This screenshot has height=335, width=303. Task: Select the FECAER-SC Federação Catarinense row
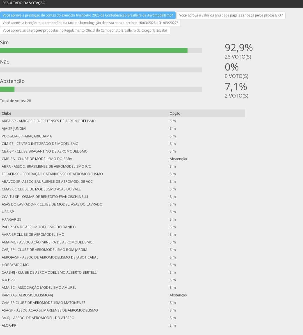tap(52, 174)
